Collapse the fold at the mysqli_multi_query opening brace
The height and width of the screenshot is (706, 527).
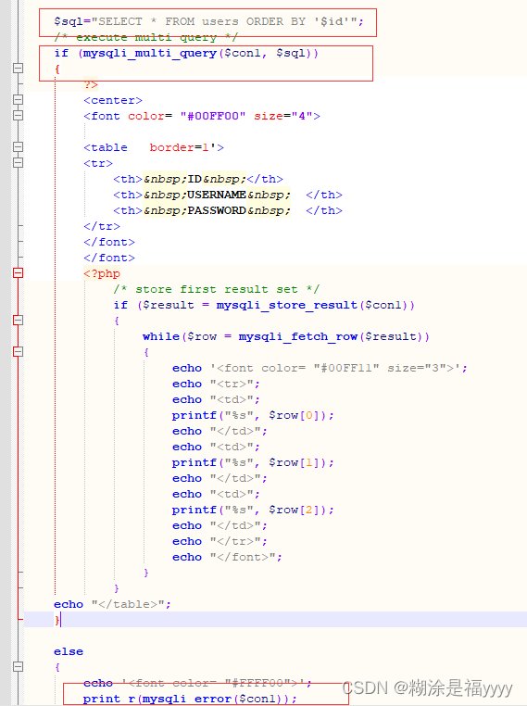18,69
